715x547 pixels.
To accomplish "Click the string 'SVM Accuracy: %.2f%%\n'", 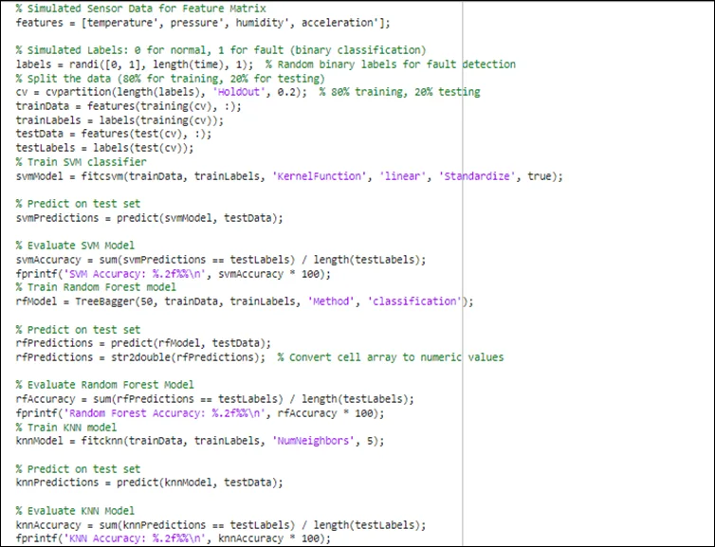I will pyautogui.click(x=135, y=274).
